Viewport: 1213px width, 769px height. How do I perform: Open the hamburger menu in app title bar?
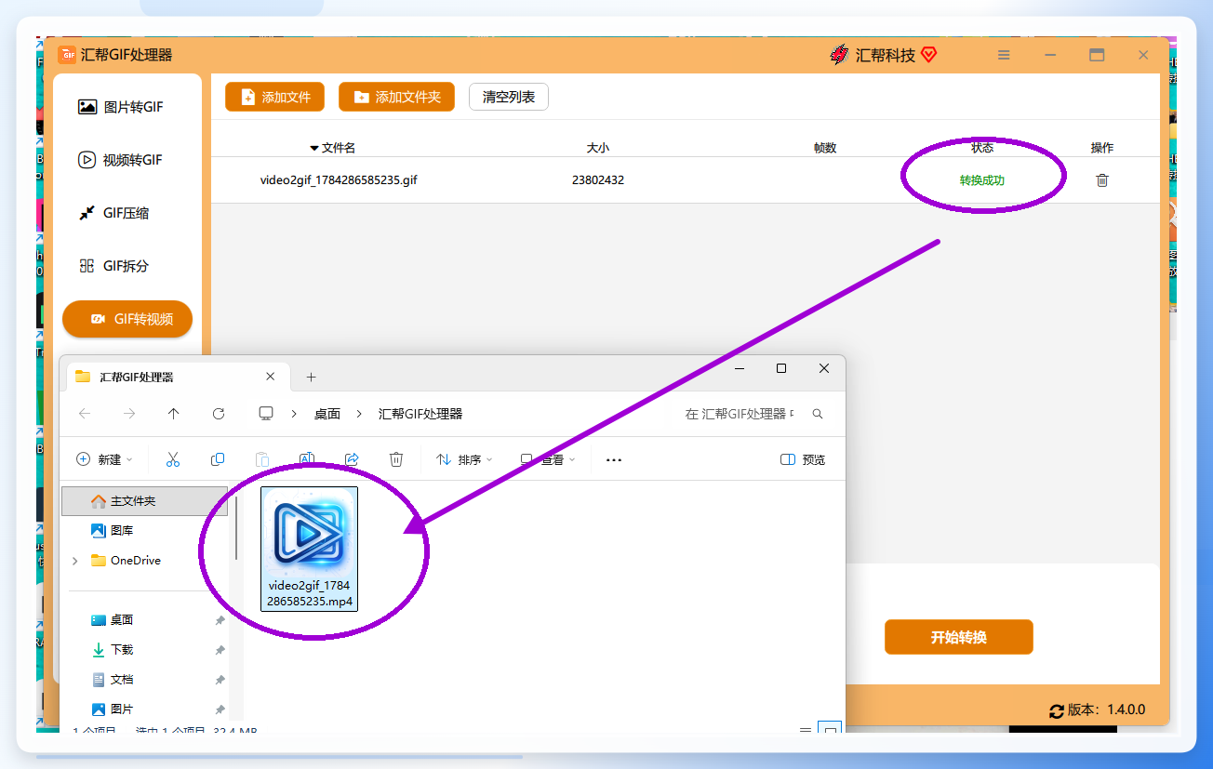point(1004,55)
